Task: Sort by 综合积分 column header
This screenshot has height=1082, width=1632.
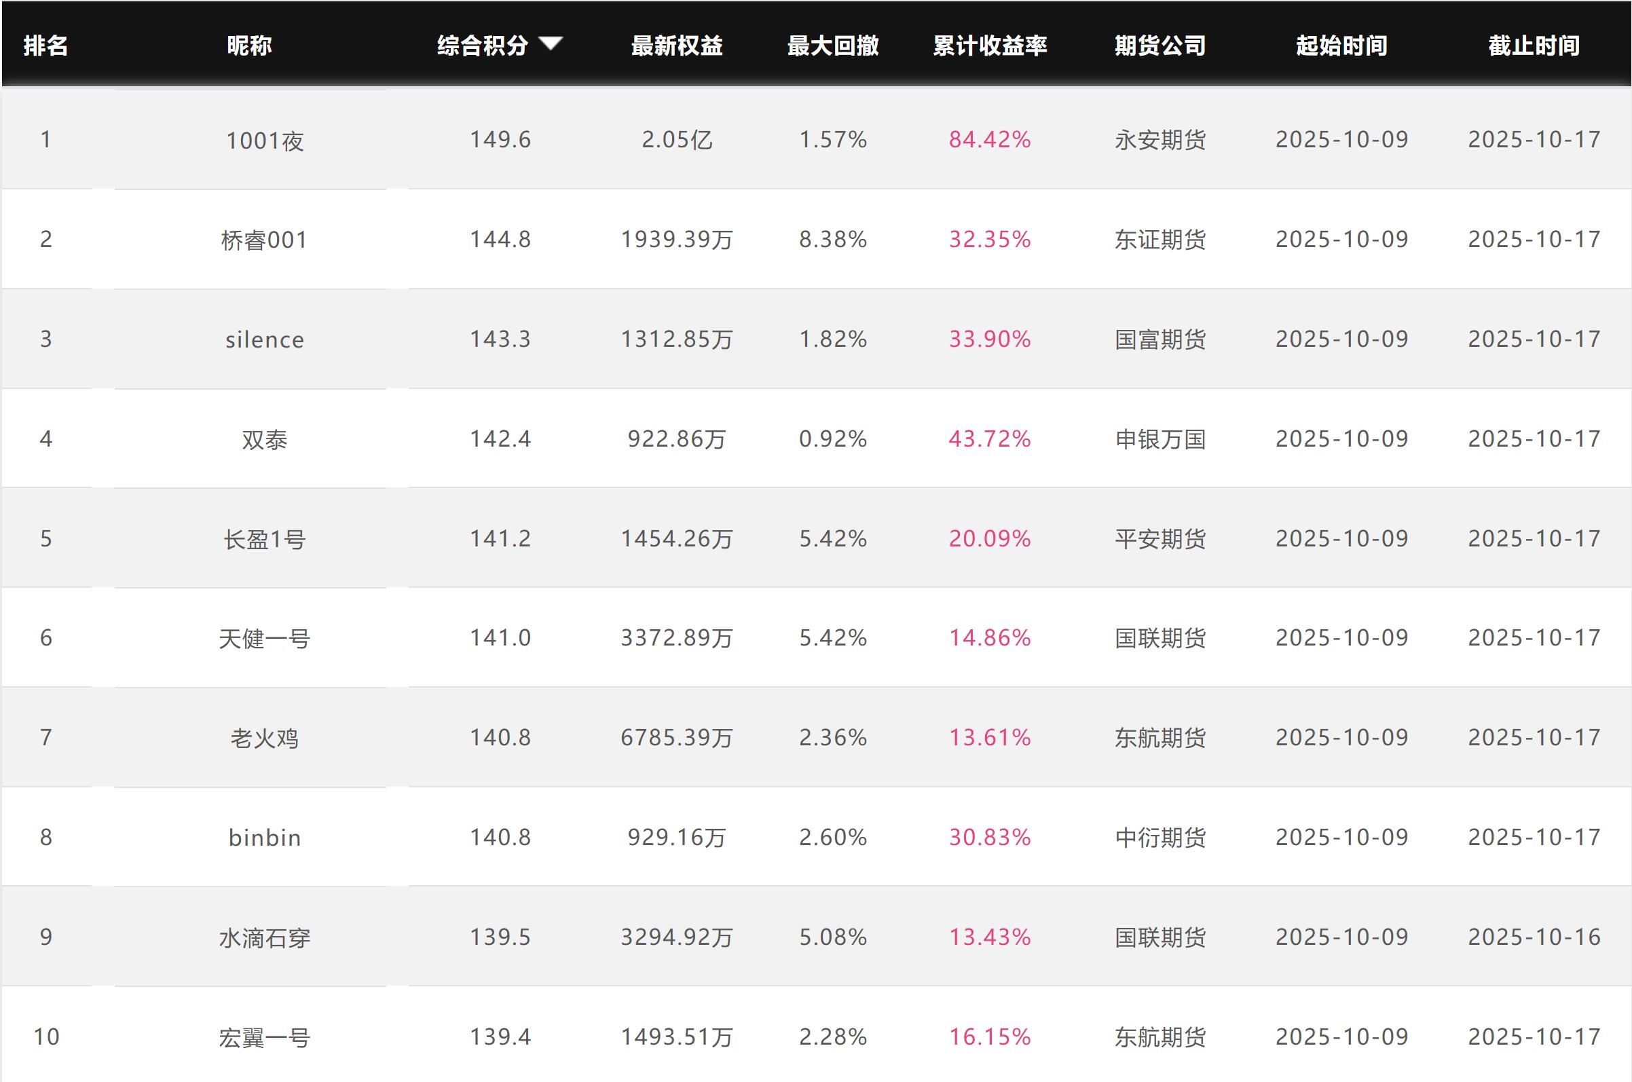Action: (483, 45)
